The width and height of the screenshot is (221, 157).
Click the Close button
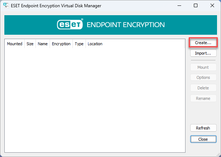[203, 139]
